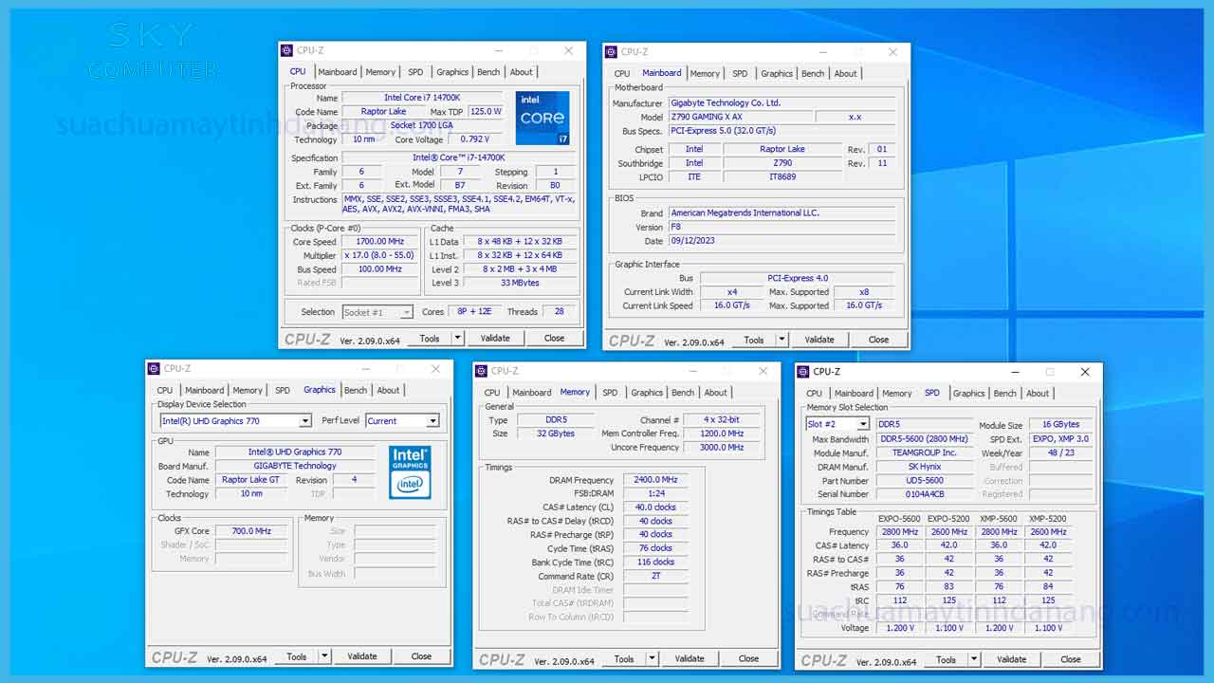Open the About tab in Mainboard window
The image size is (1214, 683).
tap(846, 74)
